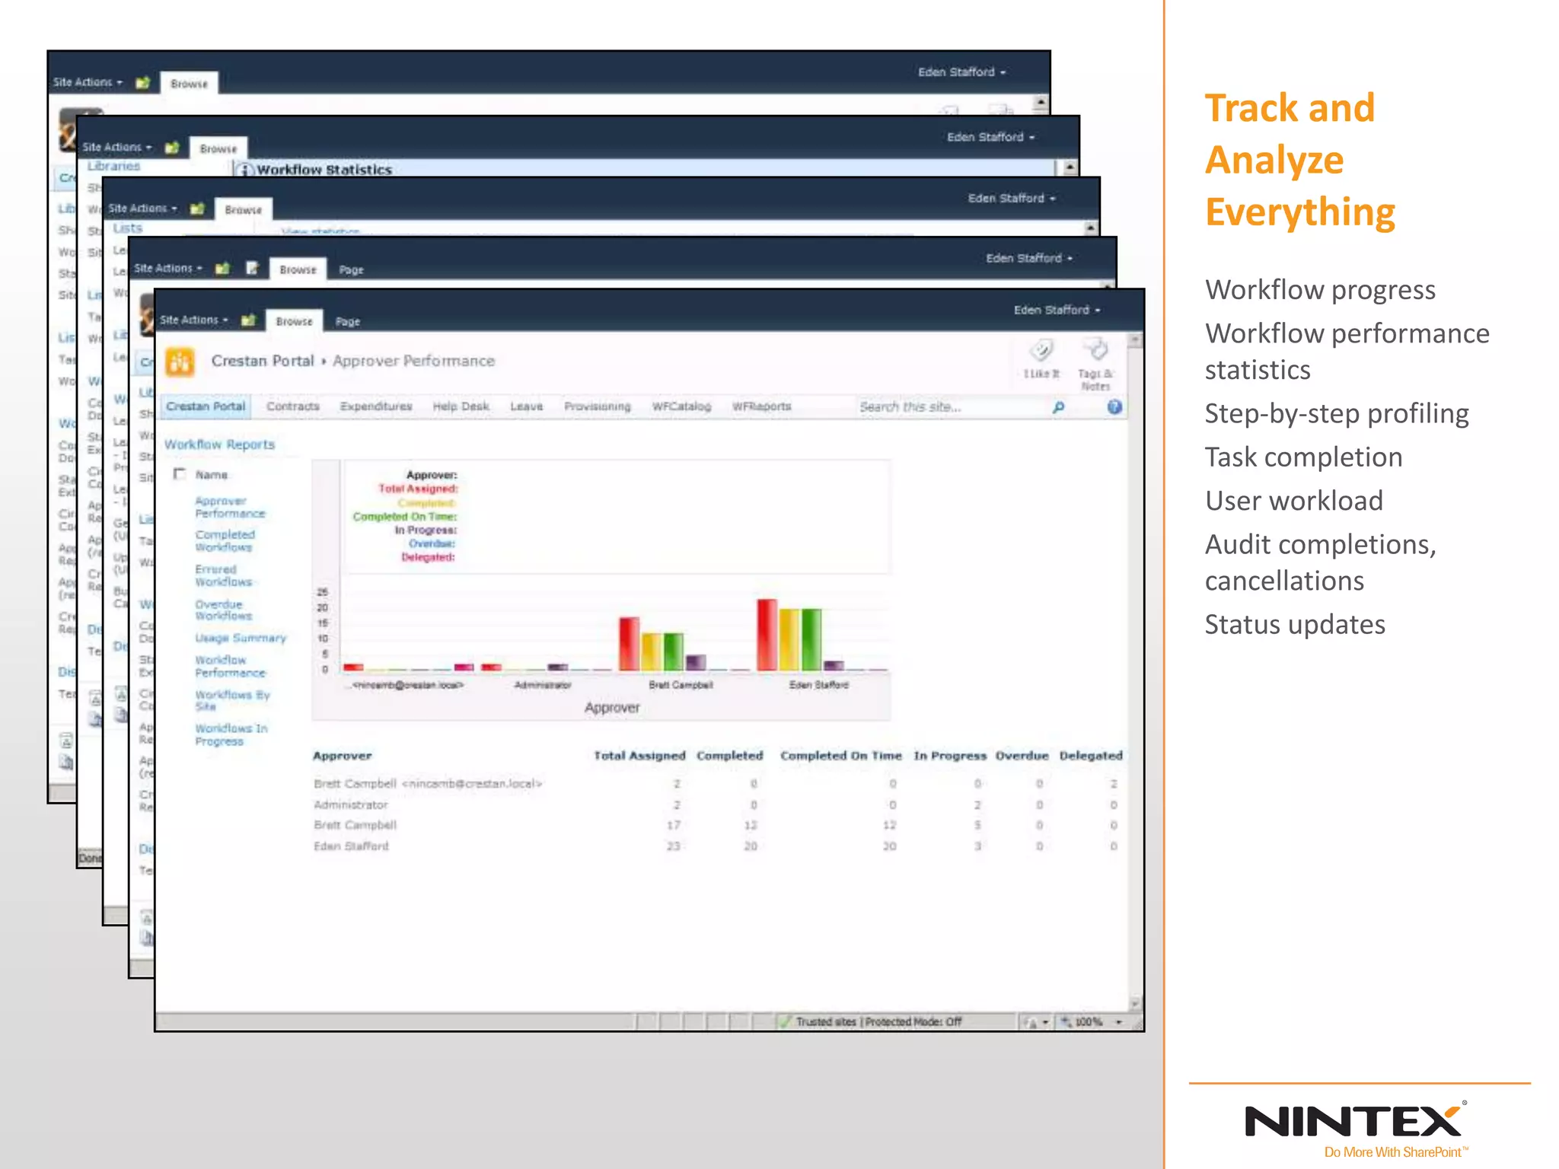Open Eden Stafford menu in second window
This screenshot has width=1559, height=1169.
(1029, 259)
